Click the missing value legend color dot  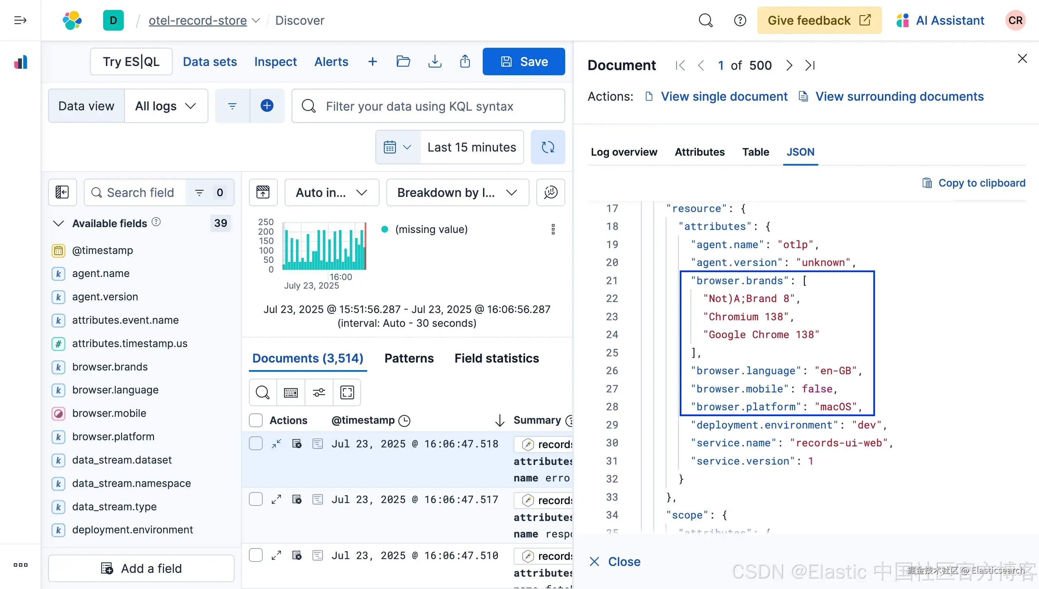(x=385, y=229)
